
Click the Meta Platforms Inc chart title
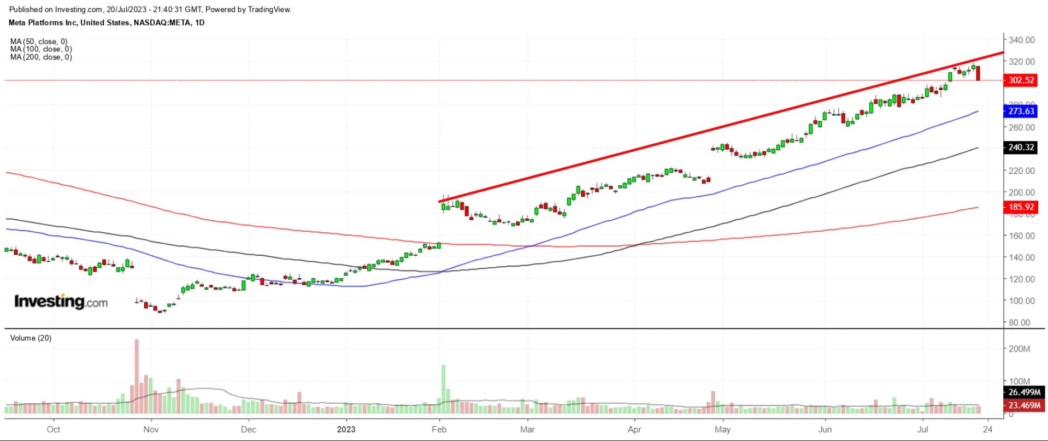tap(107, 22)
